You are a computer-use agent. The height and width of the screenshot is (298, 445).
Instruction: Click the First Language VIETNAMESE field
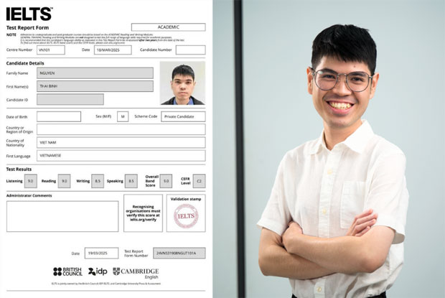pyautogui.click(x=121, y=156)
